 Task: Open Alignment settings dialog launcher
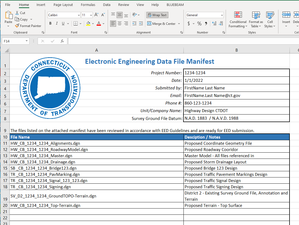click(x=182, y=33)
